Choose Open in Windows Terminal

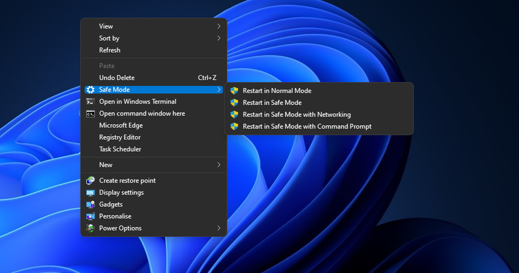pyautogui.click(x=153, y=102)
